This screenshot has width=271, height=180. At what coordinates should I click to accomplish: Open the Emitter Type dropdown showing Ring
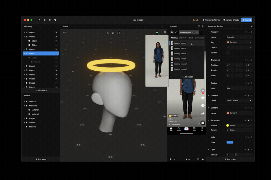click(239, 88)
